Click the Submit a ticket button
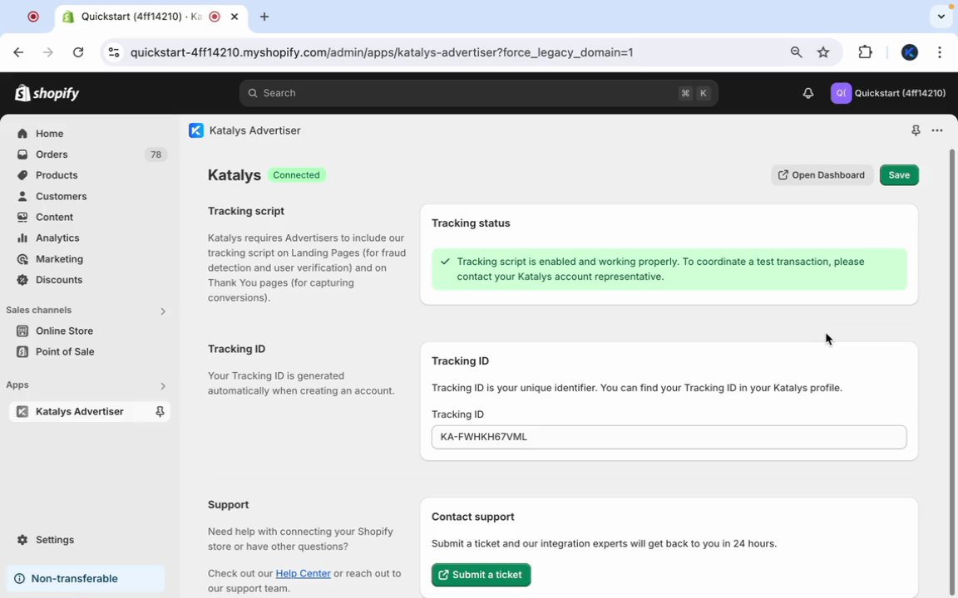This screenshot has height=598, width=958. click(x=481, y=575)
